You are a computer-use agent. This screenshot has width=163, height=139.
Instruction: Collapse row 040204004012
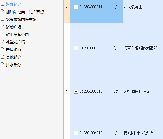coord(76,133)
